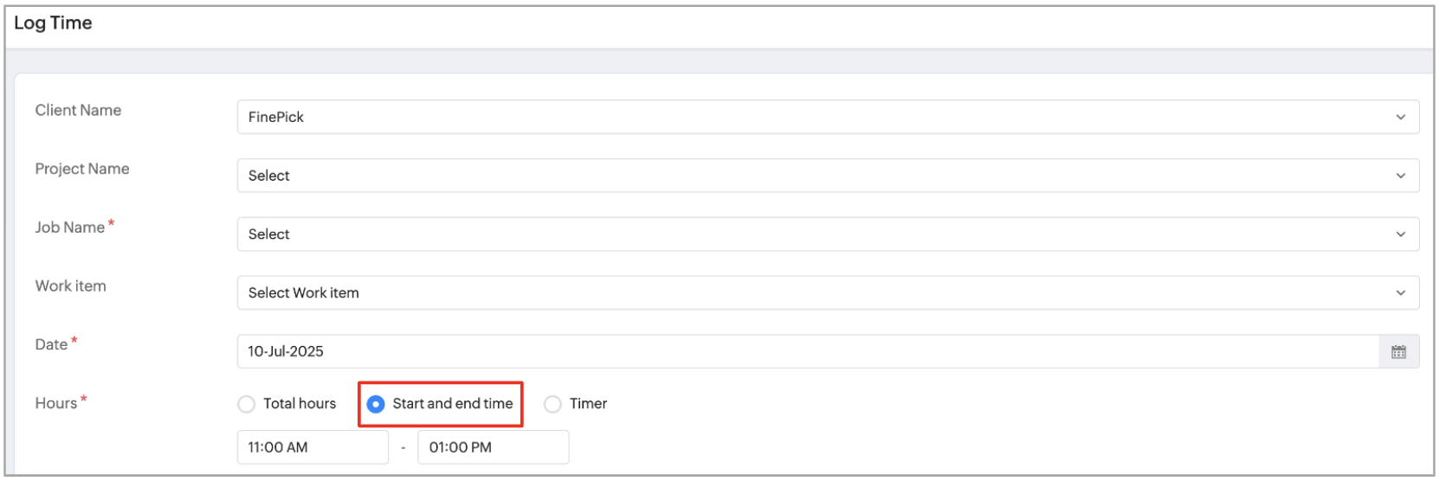This screenshot has width=1439, height=481.
Task: Expand the Select Work item dropdown
Action: click(814, 293)
